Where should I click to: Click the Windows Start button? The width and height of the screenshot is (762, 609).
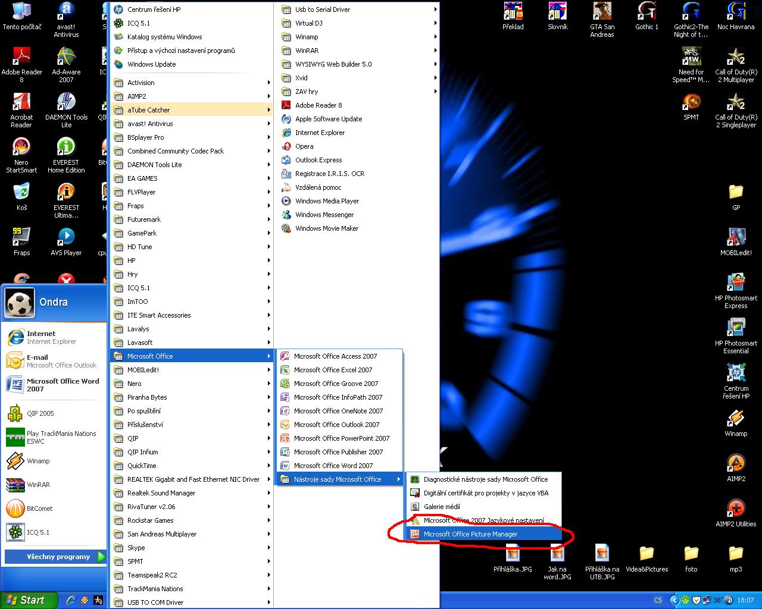[29, 600]
